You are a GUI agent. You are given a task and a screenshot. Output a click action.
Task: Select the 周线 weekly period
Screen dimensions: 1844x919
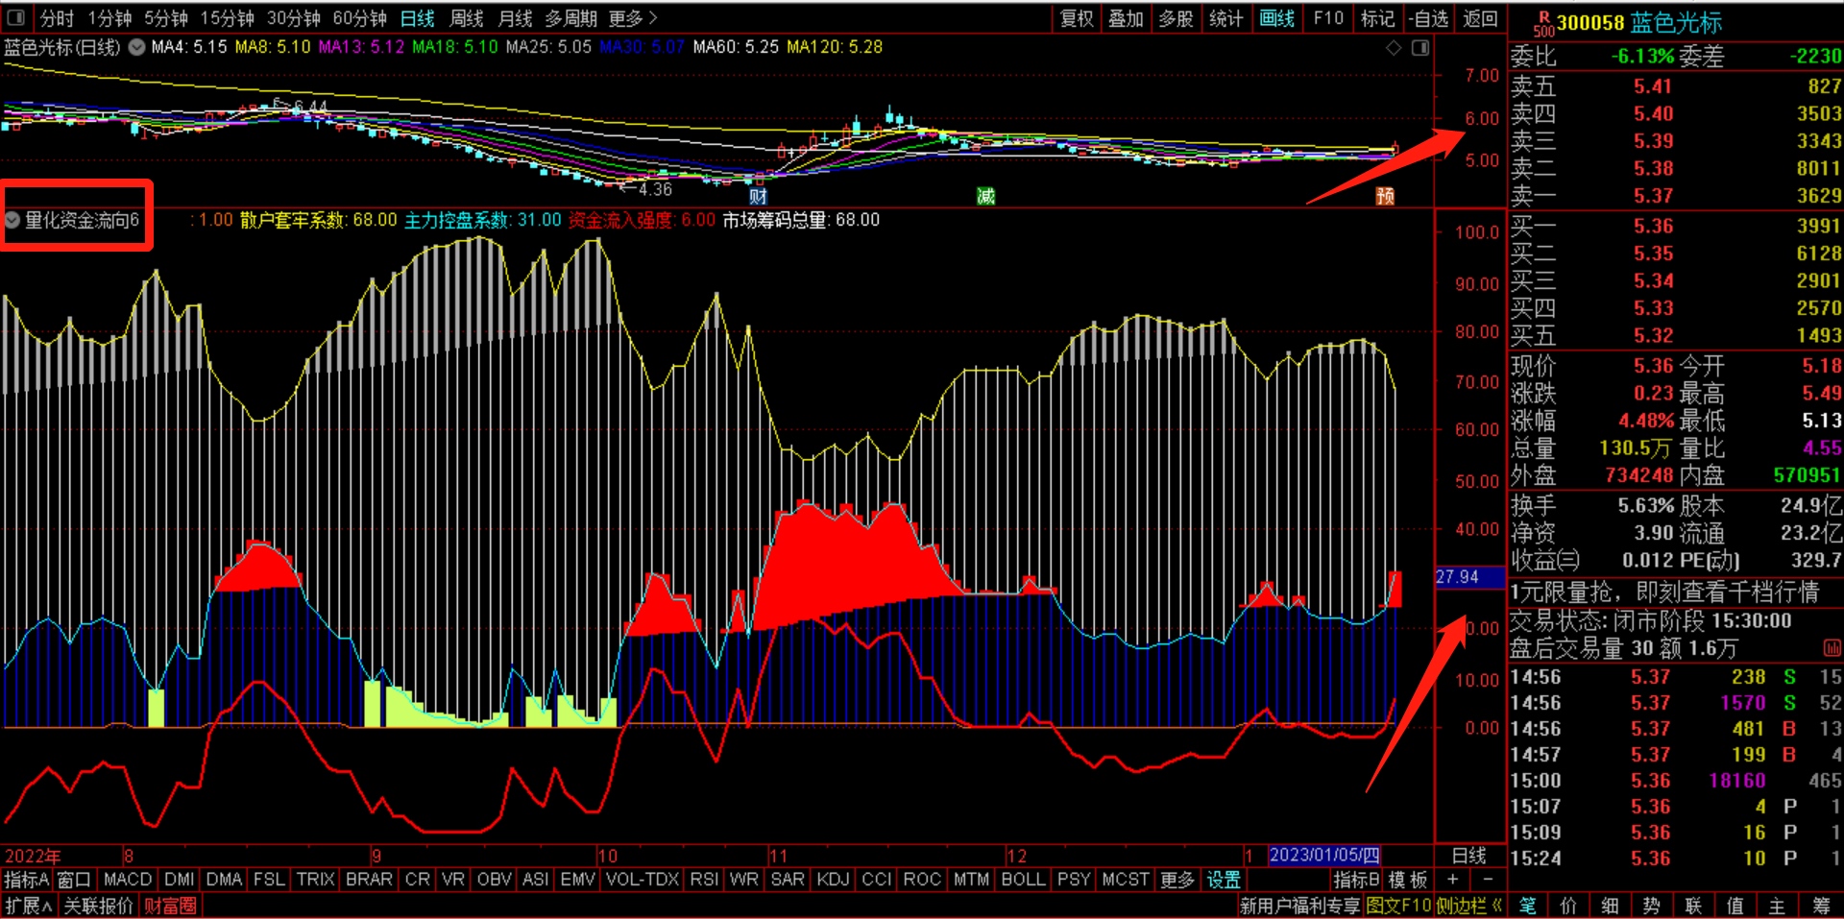coord(467,18)
